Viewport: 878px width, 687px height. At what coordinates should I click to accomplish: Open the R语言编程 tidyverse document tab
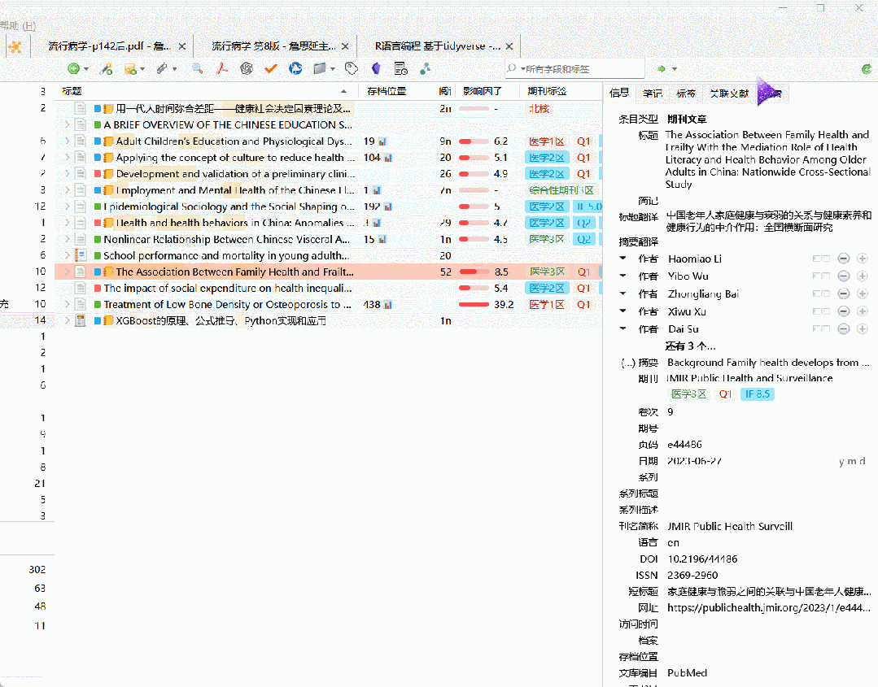(x=437, y=46)
